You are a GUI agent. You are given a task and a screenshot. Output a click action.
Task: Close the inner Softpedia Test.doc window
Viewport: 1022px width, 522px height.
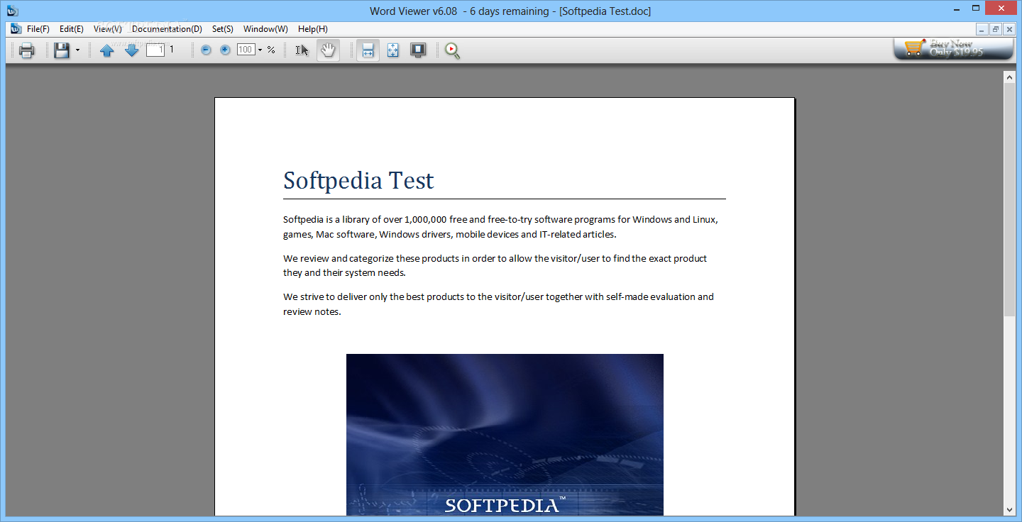coord(1009,29)
